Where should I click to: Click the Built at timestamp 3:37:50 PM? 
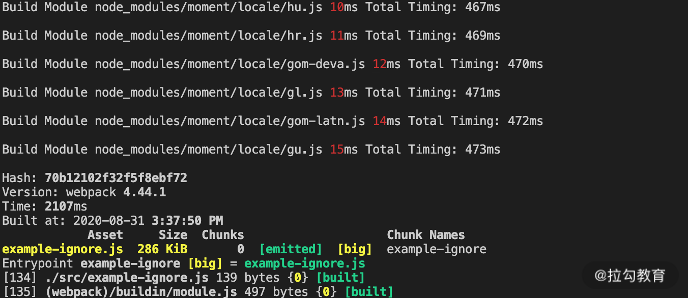pyautogui.click(x=187, y=221)
